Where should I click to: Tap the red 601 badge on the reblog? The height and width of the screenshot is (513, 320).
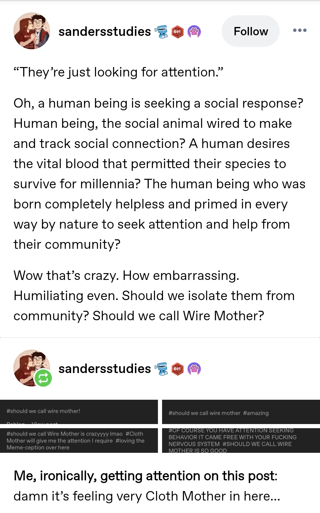[177, 369]
